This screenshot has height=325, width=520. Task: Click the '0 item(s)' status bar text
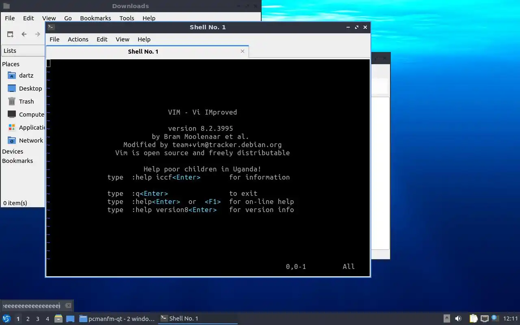tap(15, 203)
